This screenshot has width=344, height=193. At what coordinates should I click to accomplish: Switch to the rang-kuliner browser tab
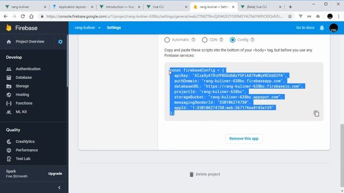[x=25, y=7]
